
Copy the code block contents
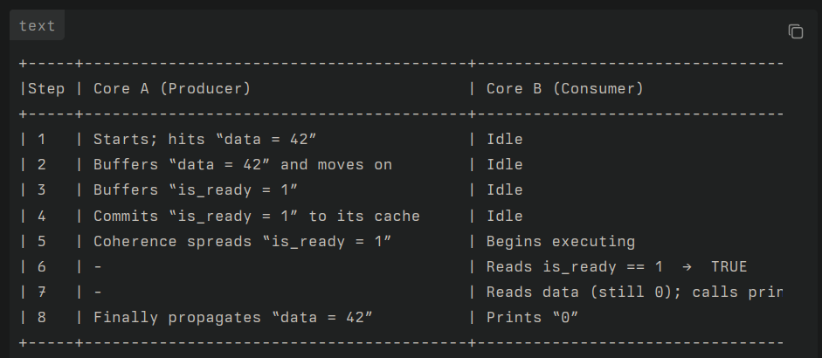(795, 31)
